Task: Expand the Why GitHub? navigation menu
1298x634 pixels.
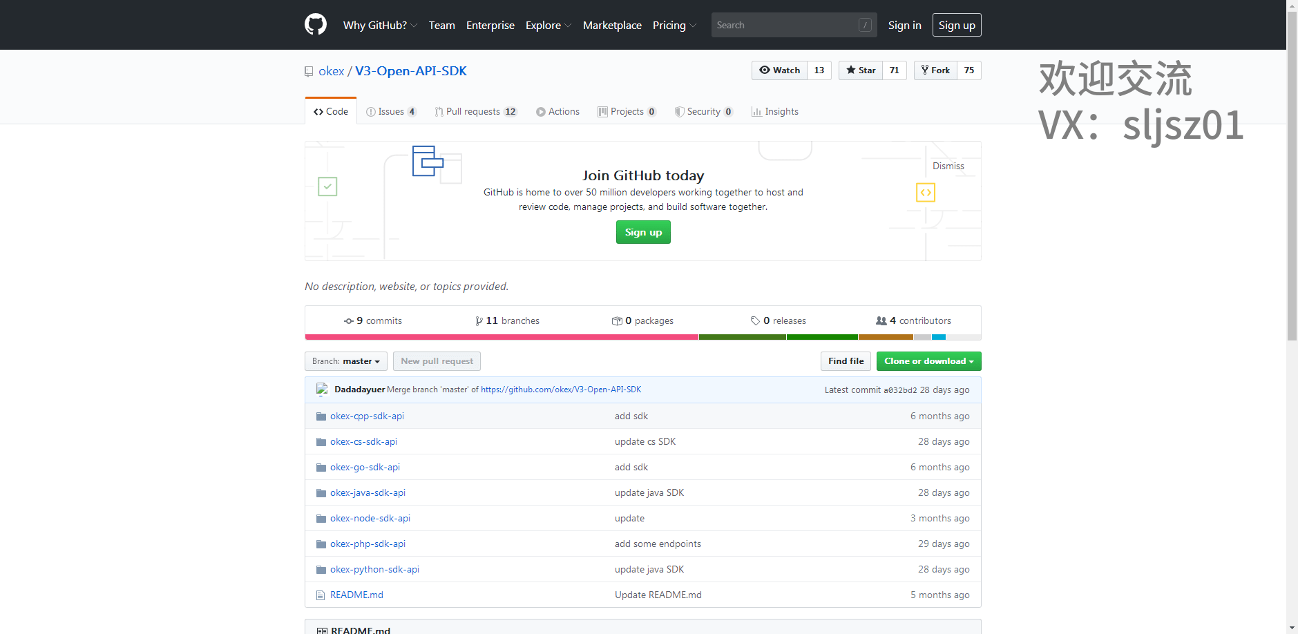Action: click(380, 26)
